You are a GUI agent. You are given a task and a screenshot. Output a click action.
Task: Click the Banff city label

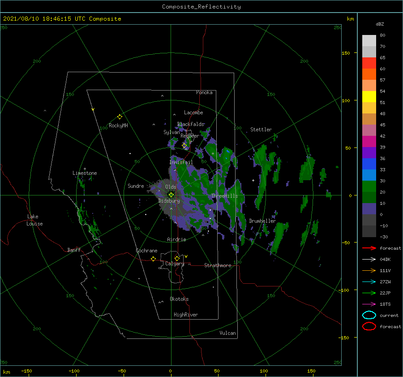(74, 250)
